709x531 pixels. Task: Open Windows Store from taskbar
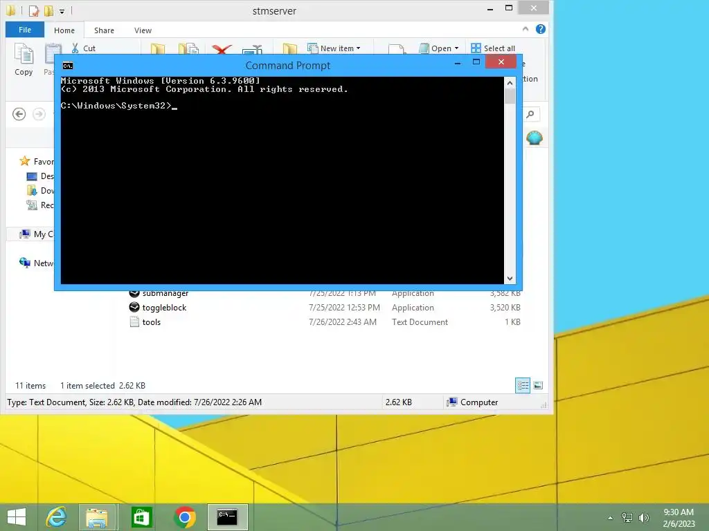141,517
